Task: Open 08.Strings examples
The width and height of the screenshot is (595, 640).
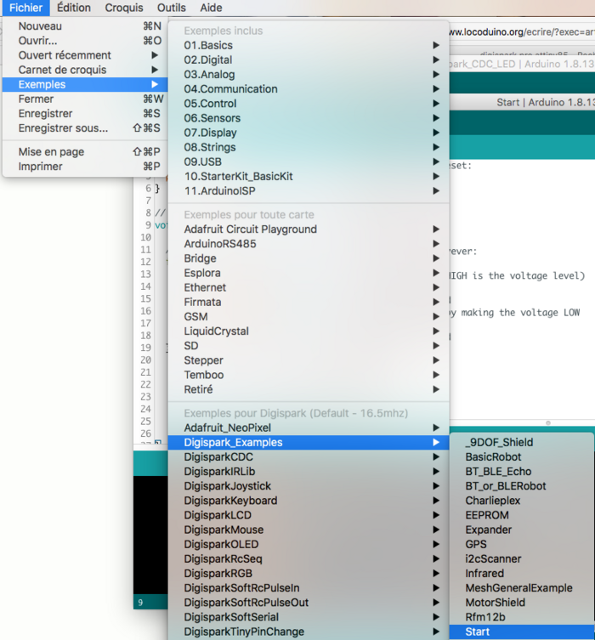Action: (309, 147)
